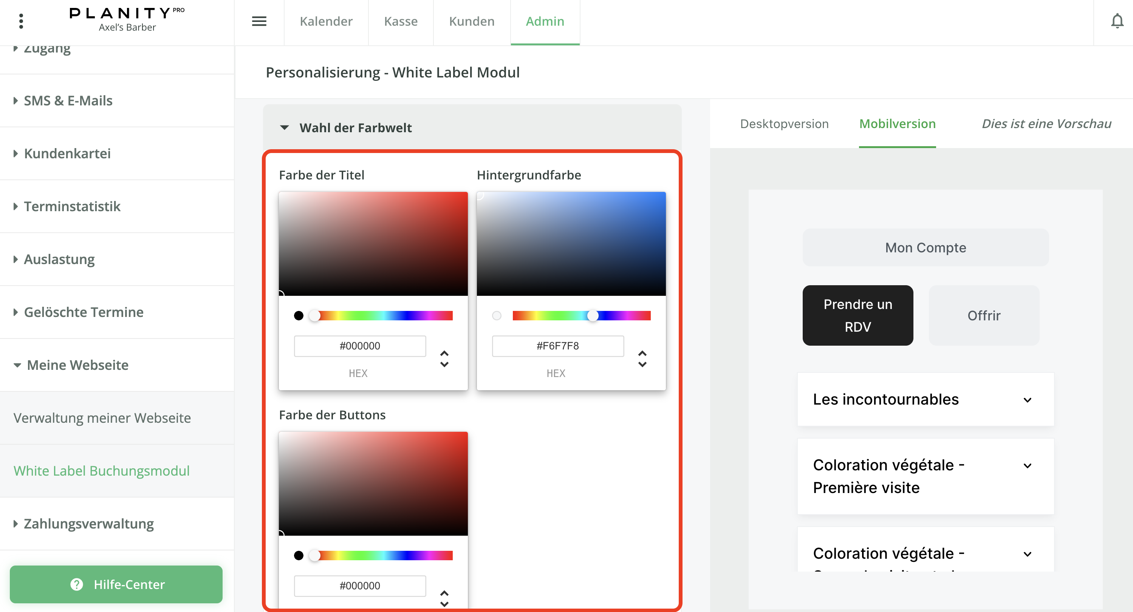Click the Hilfe-Center question mark icon

point(77,584)
